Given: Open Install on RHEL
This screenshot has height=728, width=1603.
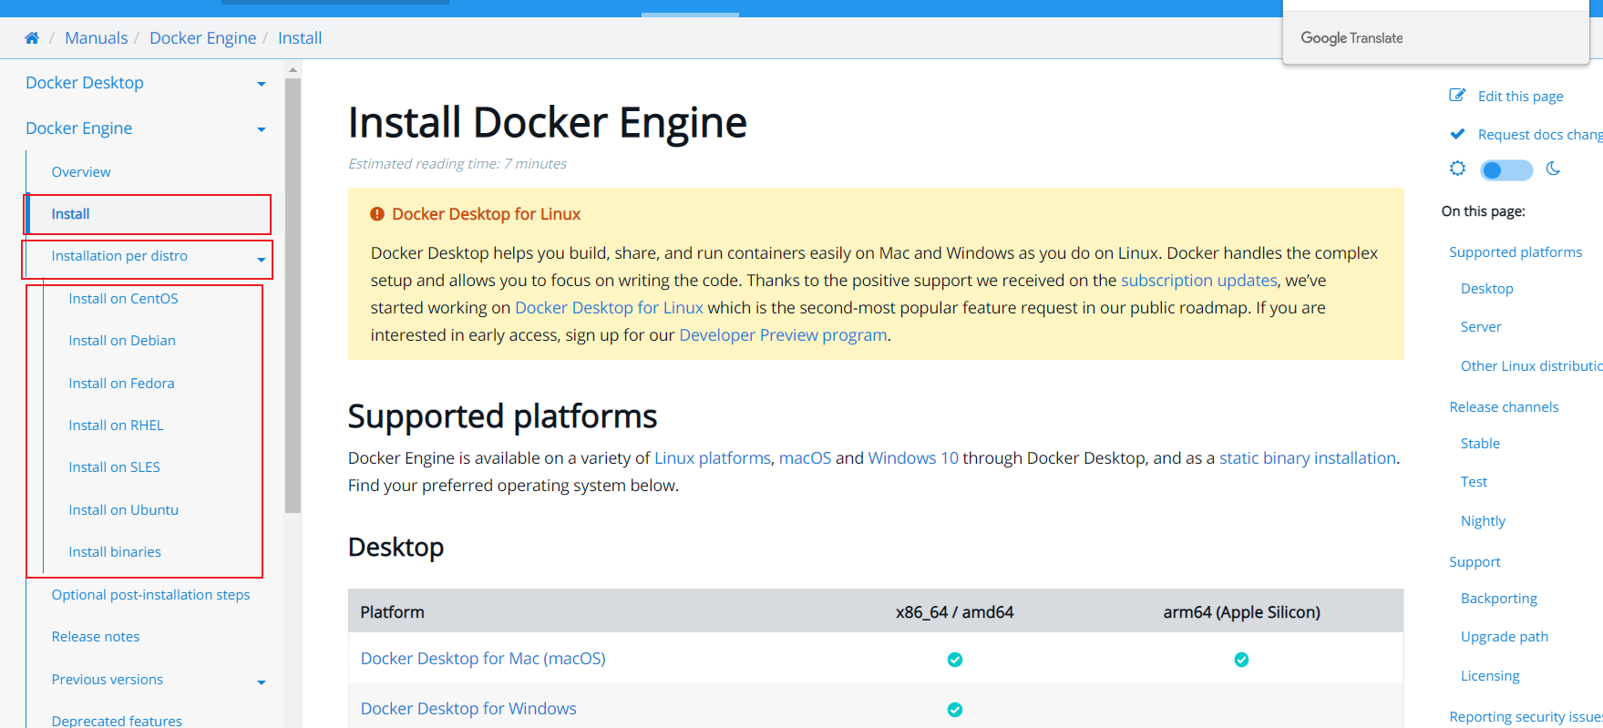Looking at the screenshot, I should coord(116,426).
